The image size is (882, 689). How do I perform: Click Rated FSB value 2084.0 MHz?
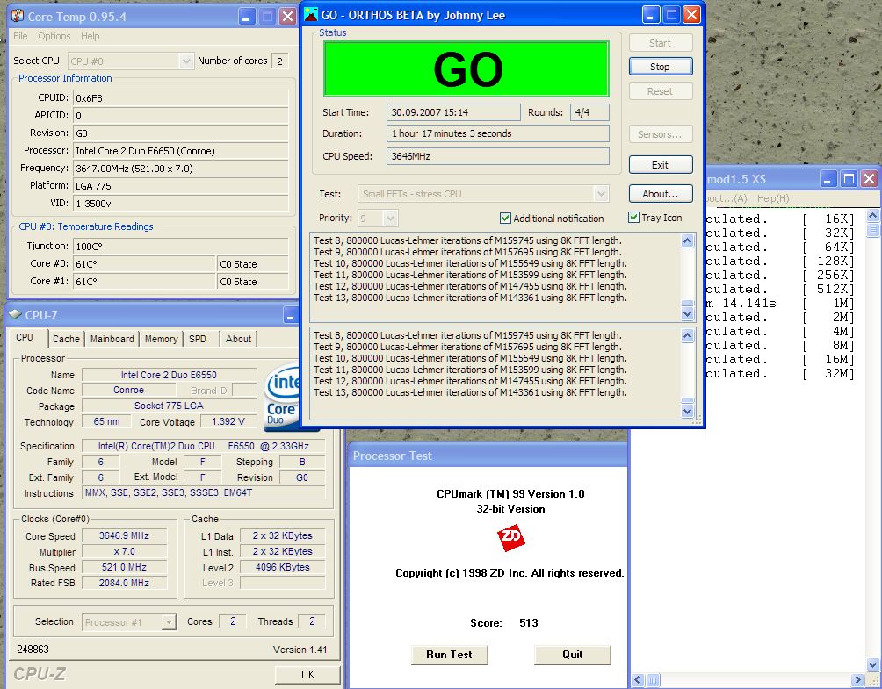coord(125,583)
